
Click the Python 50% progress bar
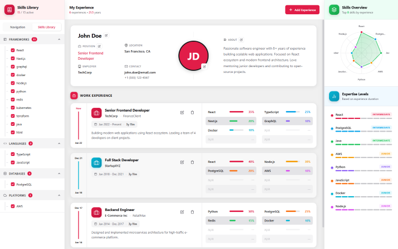point(236,211)
